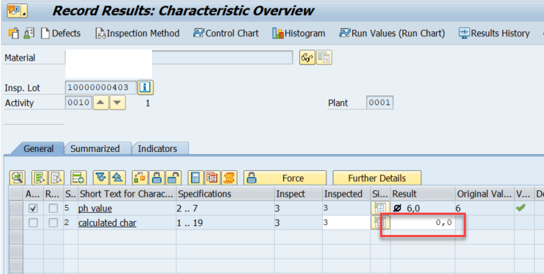The width and height of the screenshot is (544, 274).
Task: Switch to the Indicators tab
Action: [x=158, y=149]
